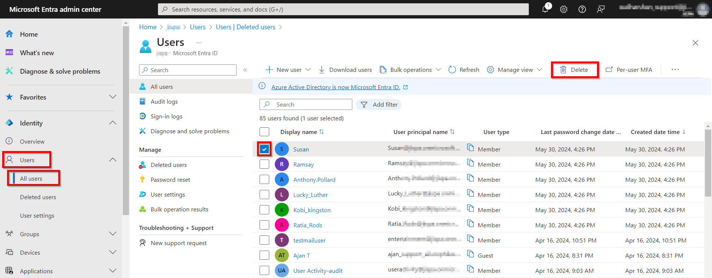712x278 pixels.
Task: Expand the Groups section chevron
Action: tap(113, 234)
